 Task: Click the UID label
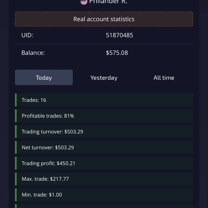click(27, 35)
